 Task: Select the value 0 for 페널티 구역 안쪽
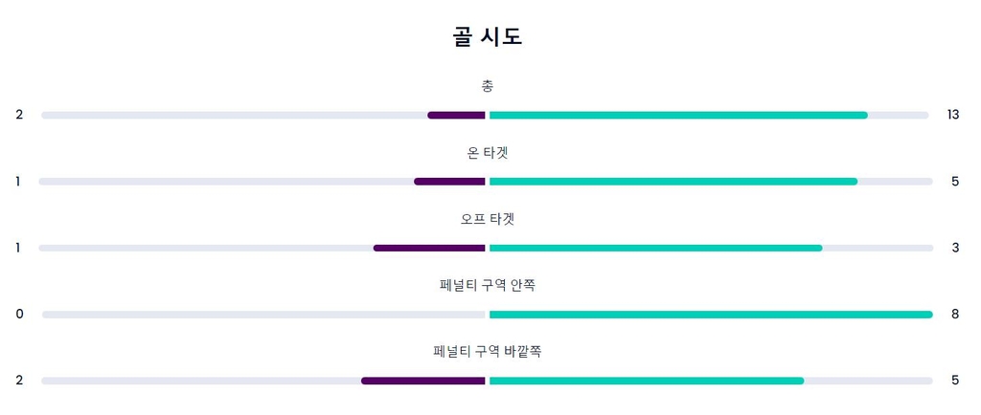pyautogui.click(x=19, y=314)
